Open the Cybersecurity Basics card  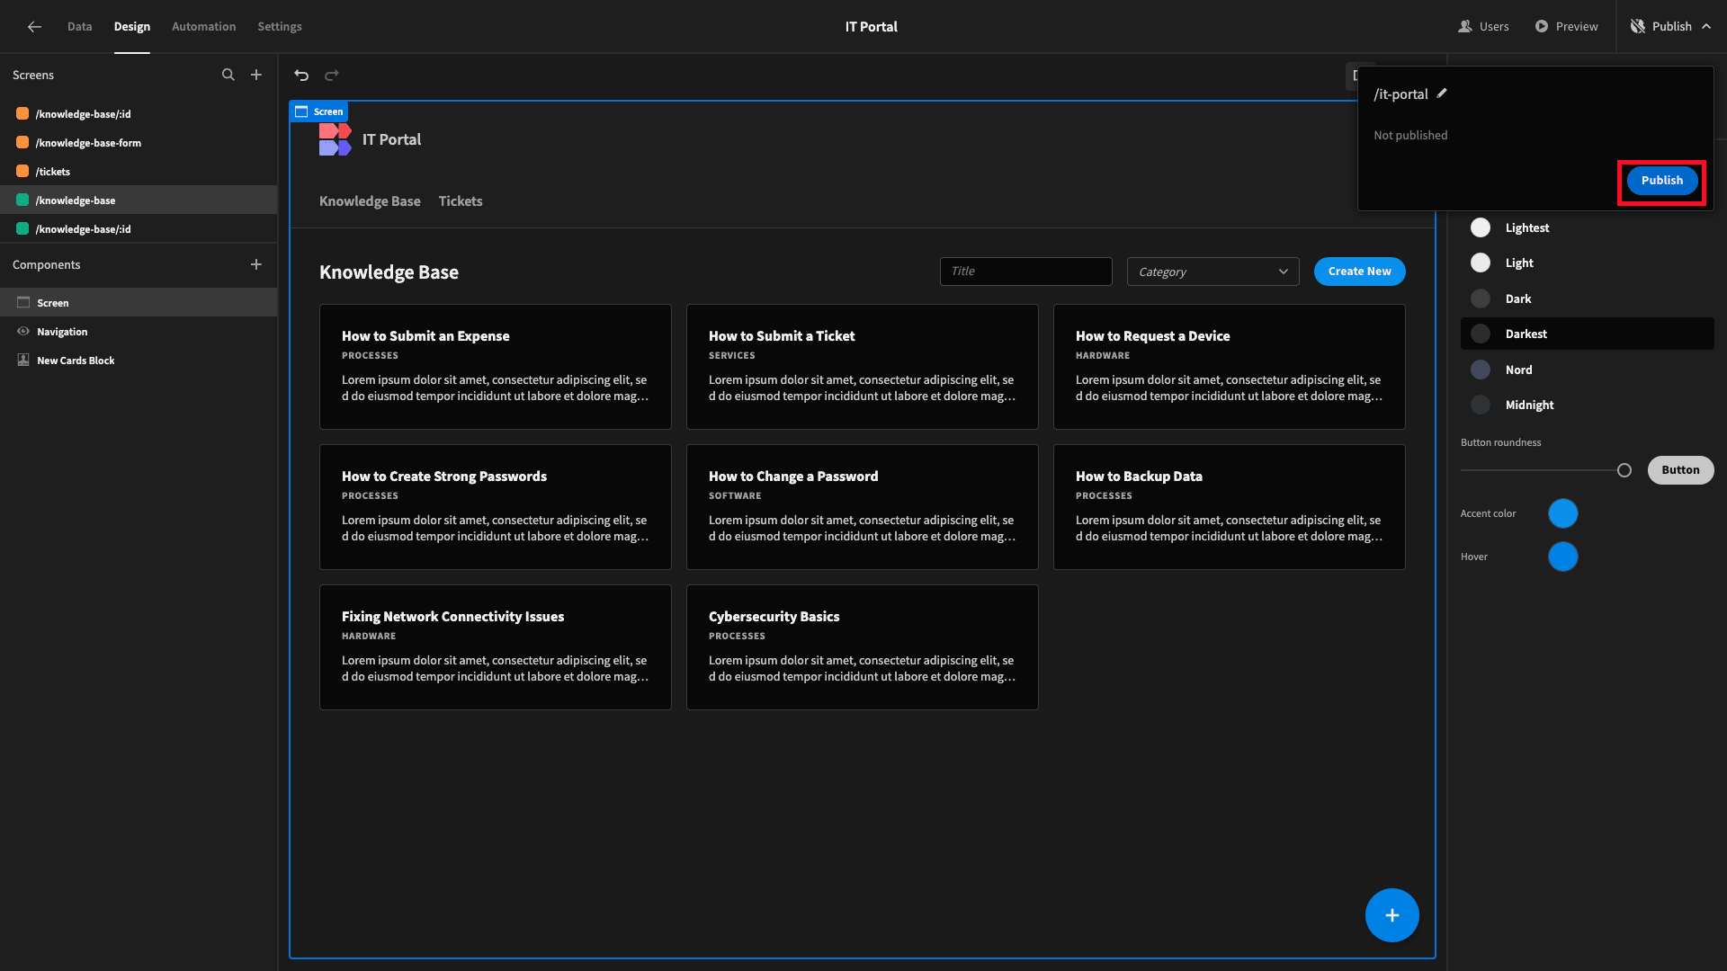coord(862,647)
